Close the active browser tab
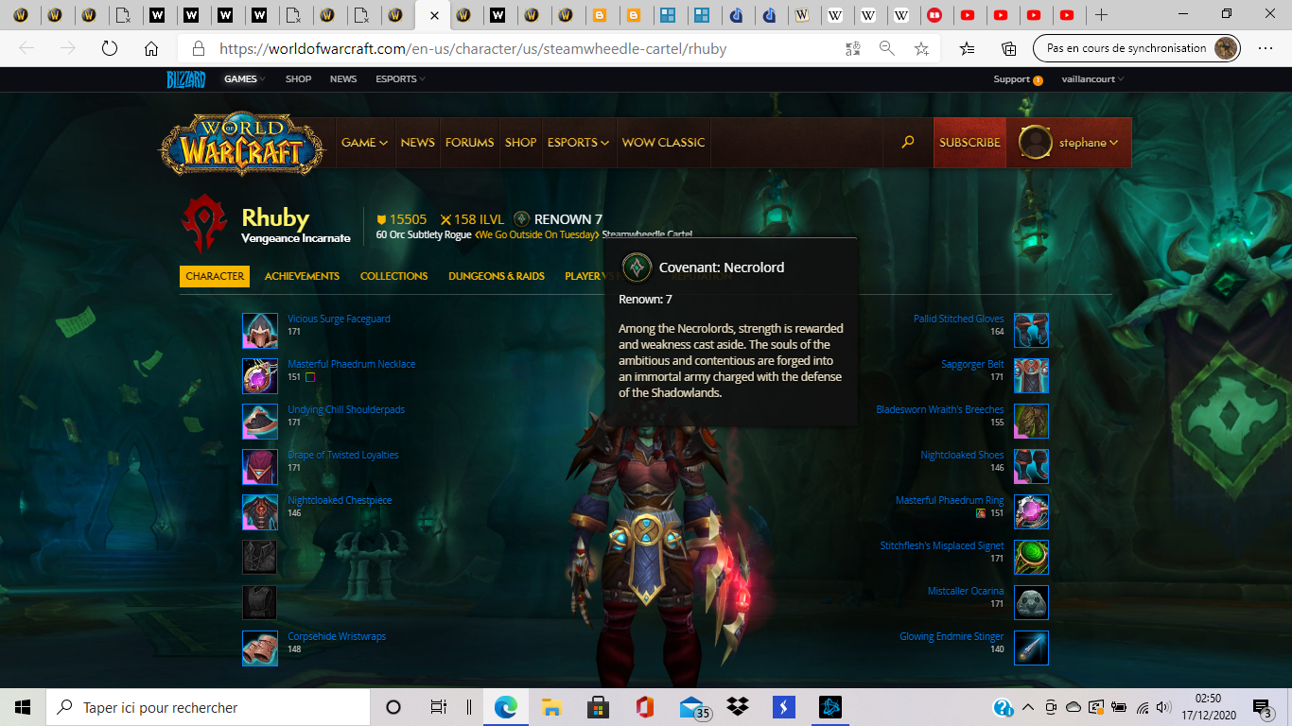Viewport: 1292px width, 726px height. tap(434, 15)
